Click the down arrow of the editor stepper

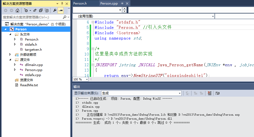click(x=124, y=11)
